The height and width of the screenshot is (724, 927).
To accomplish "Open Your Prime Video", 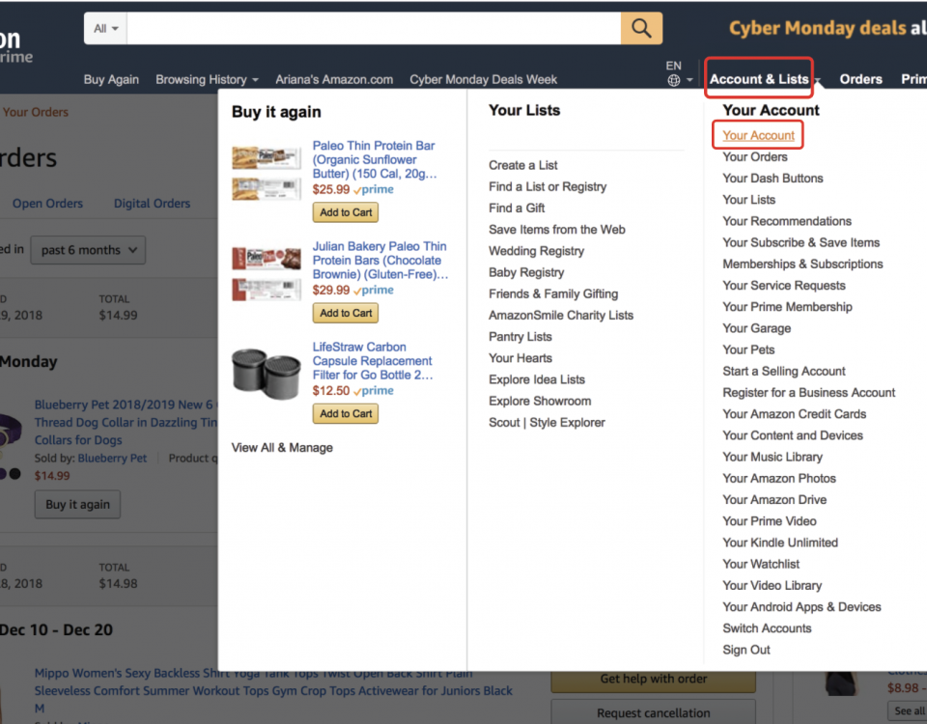I will 770,521.
